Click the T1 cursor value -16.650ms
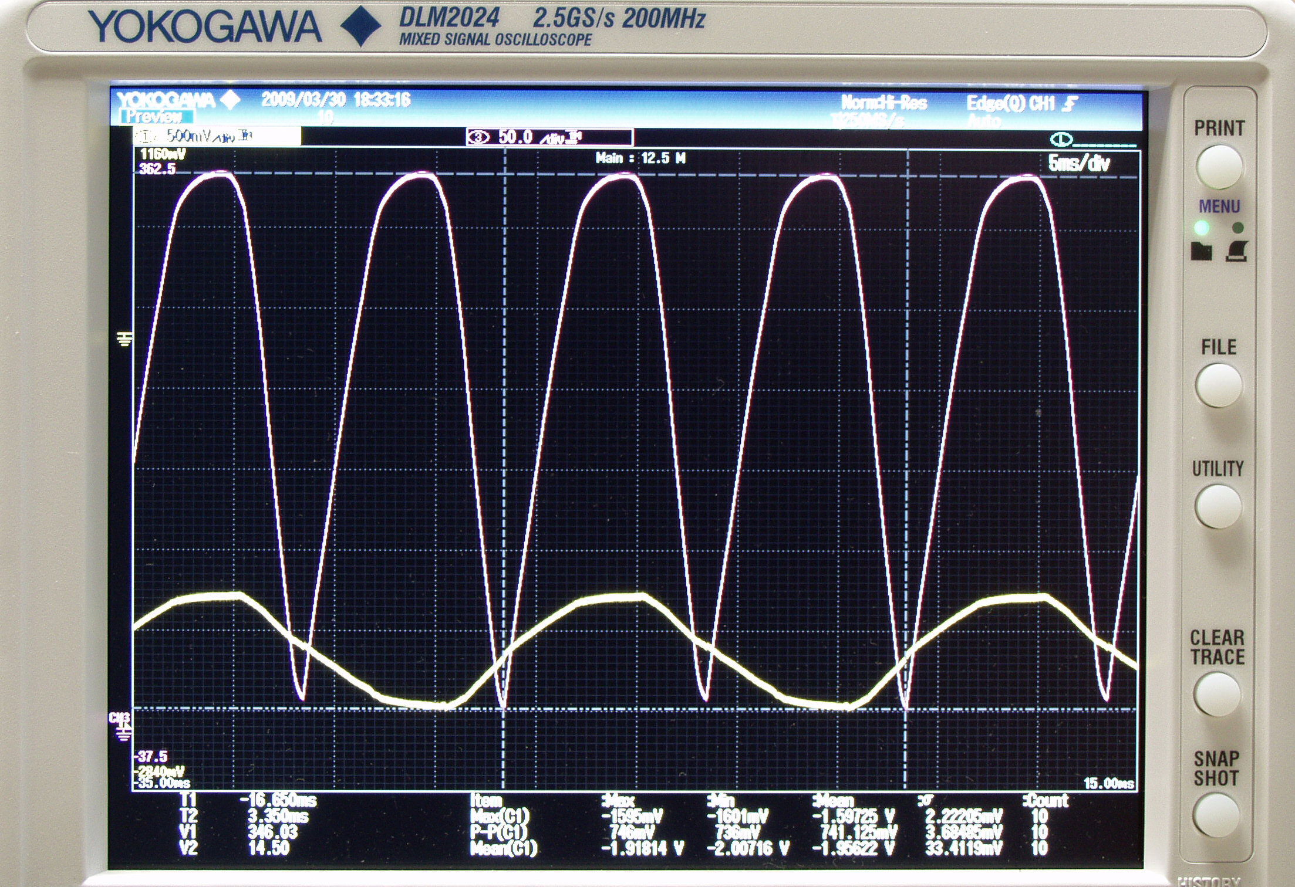Image resolution: width=1295 pixels, height=887 pixels. (278, 800)
